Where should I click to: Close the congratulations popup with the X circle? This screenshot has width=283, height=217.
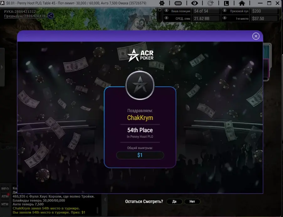(256, 36)
